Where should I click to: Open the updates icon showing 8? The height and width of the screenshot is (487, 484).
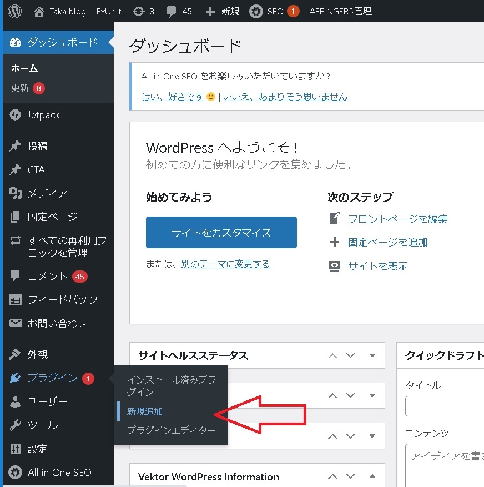138,12
